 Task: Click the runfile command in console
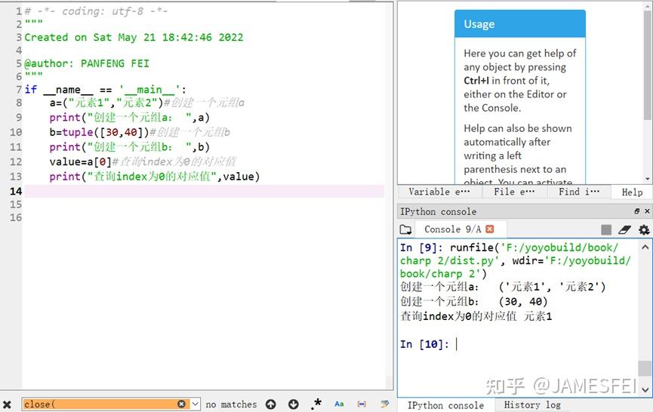pos(516,260)
